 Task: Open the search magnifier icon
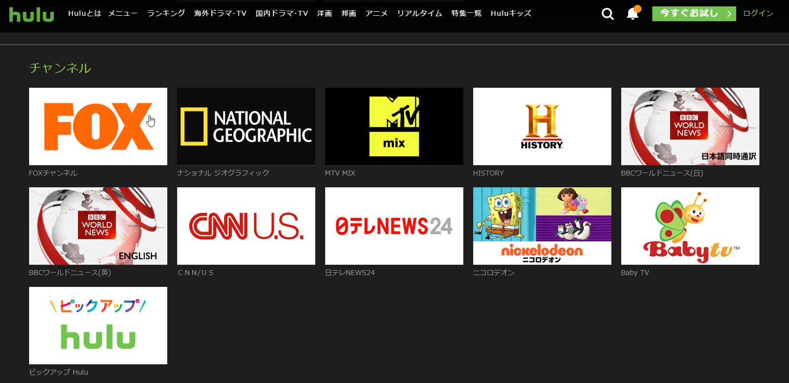click(x=608, y=14)
